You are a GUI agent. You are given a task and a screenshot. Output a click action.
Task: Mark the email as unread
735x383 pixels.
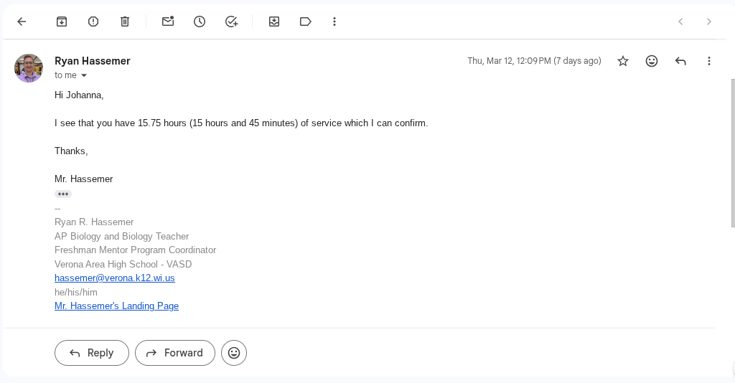tap(168, 22)
